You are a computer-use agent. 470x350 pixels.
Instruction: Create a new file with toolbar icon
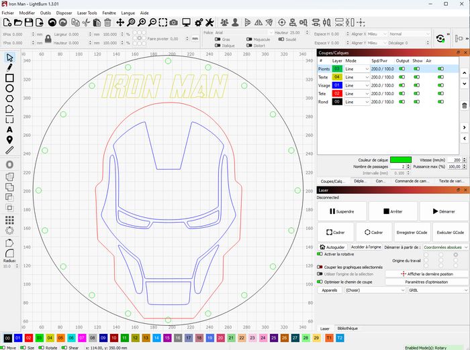click(7, 22)
